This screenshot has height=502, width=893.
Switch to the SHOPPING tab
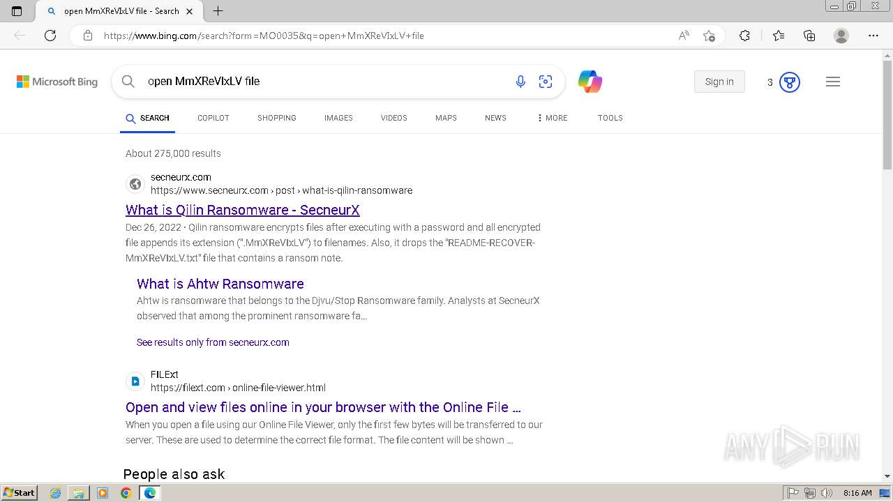click(x=277, y=118)
